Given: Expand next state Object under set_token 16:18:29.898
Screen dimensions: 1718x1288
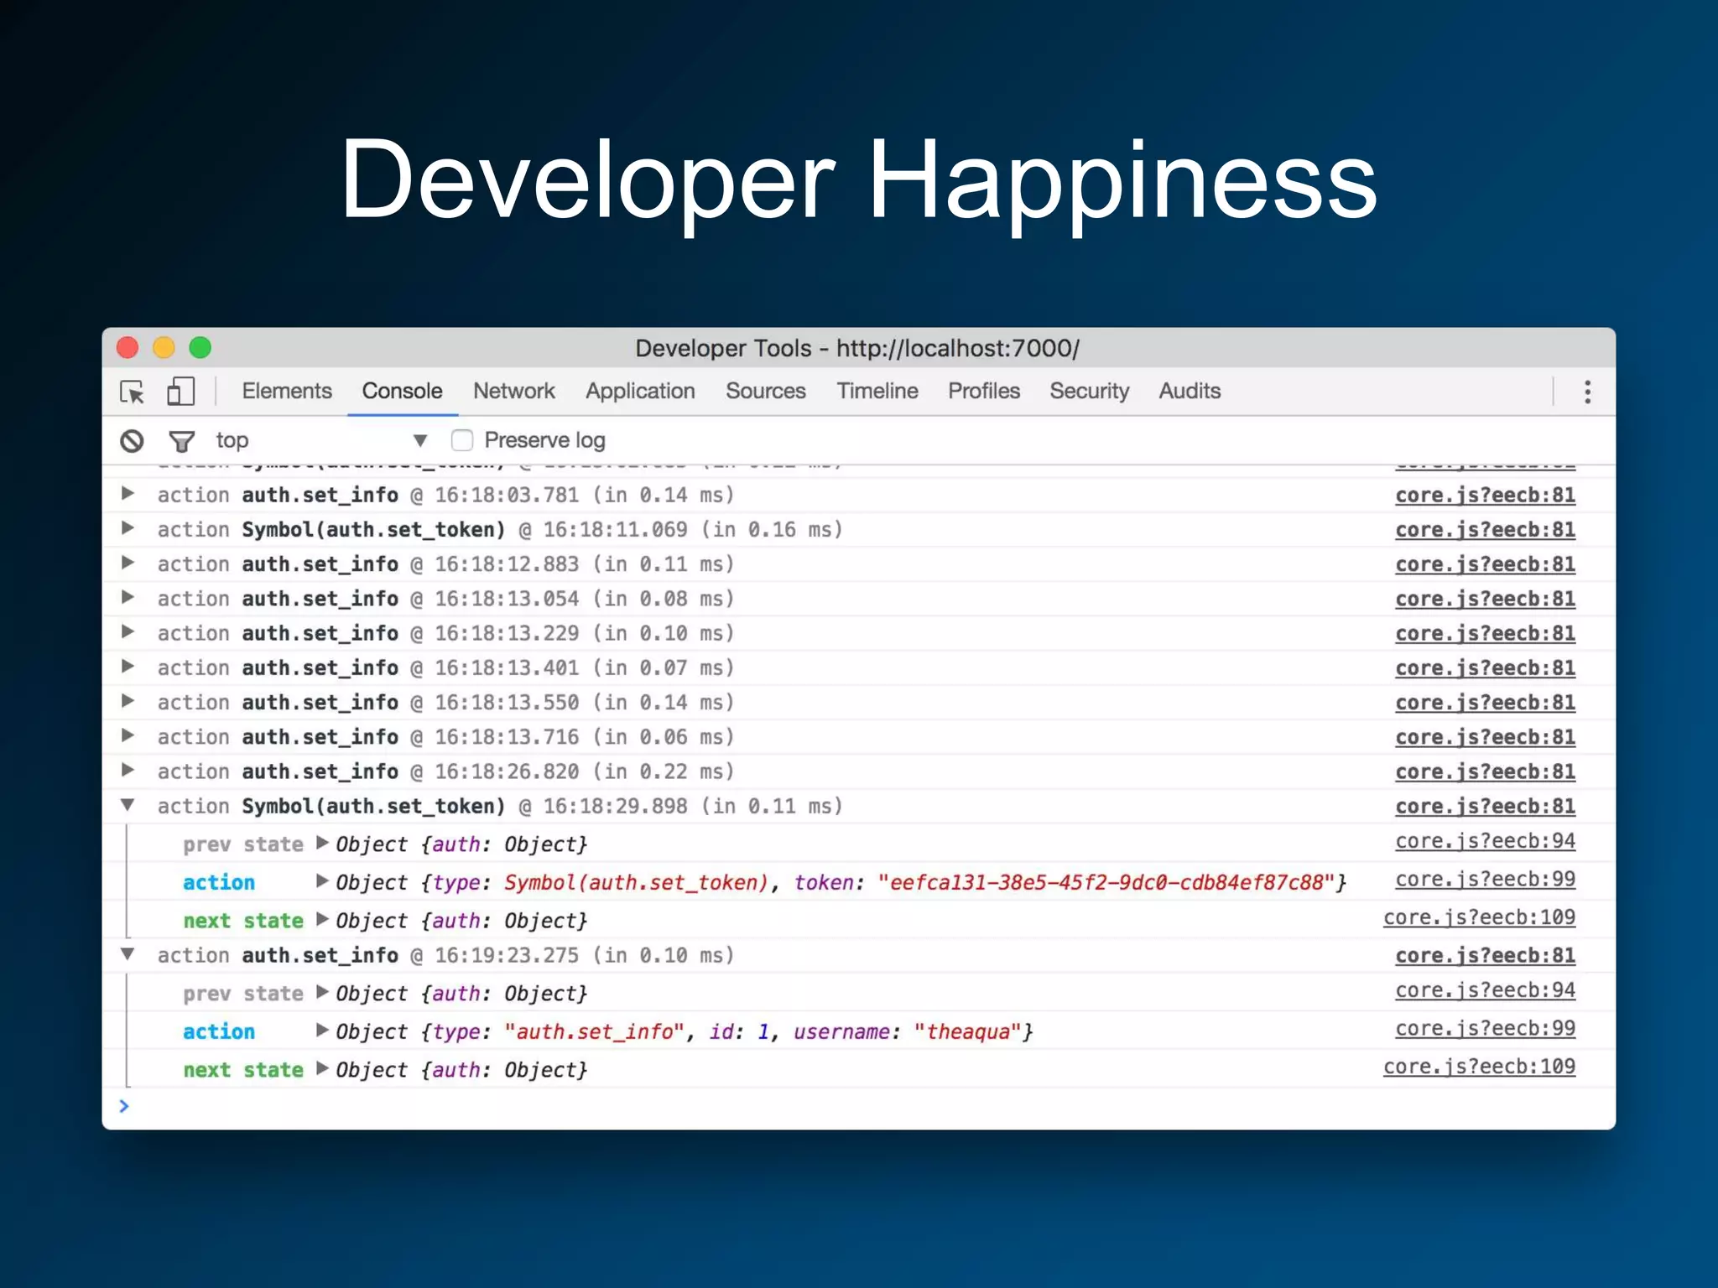Looking at the screenshot, I should coord(322,919).
